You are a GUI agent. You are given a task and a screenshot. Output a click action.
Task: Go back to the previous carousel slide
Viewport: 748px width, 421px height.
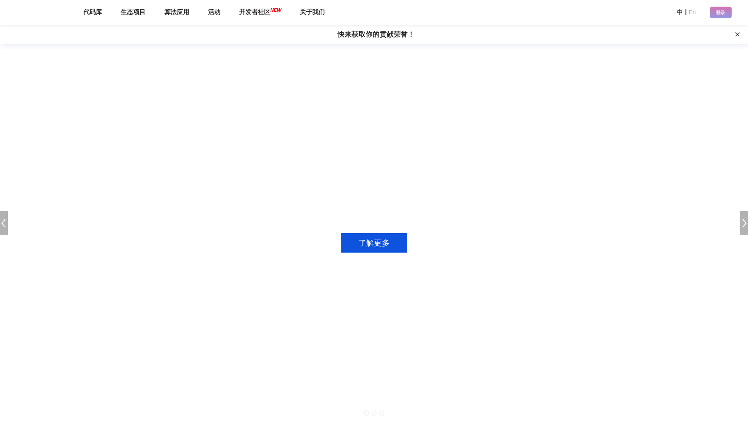tap(4, 223)
